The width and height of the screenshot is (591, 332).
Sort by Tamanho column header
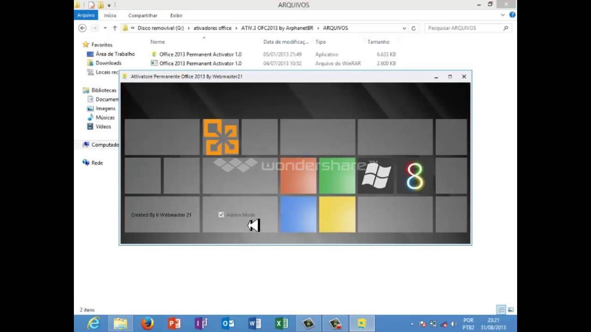[378, 42]
